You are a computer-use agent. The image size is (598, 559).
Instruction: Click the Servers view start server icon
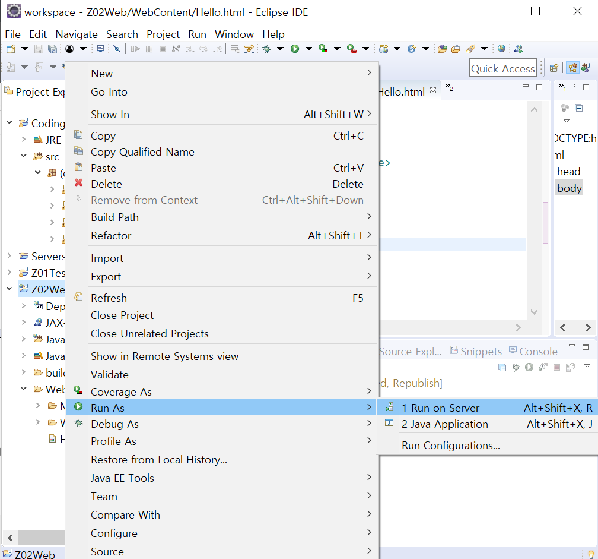click(x=529, y=367)
